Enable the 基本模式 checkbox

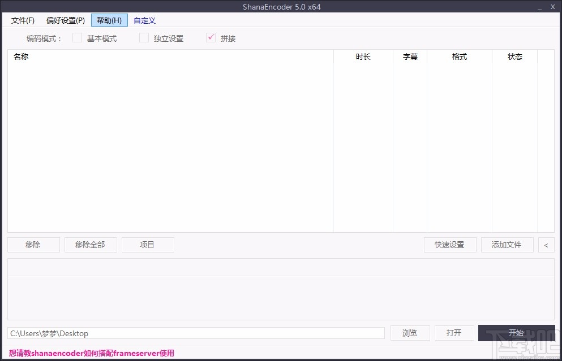pos(77,37)
